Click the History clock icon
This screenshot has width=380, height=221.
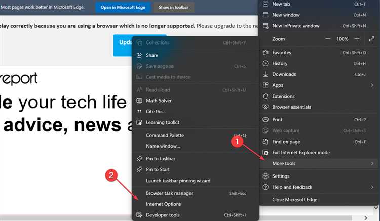265,63
